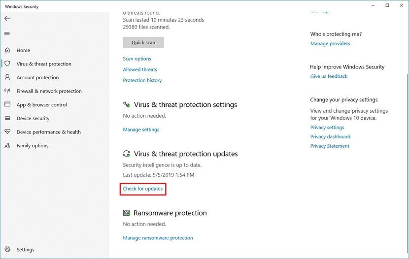The image size is (409, 259).
Task: Click the Allowed threats link
Action: click(140, 69)
